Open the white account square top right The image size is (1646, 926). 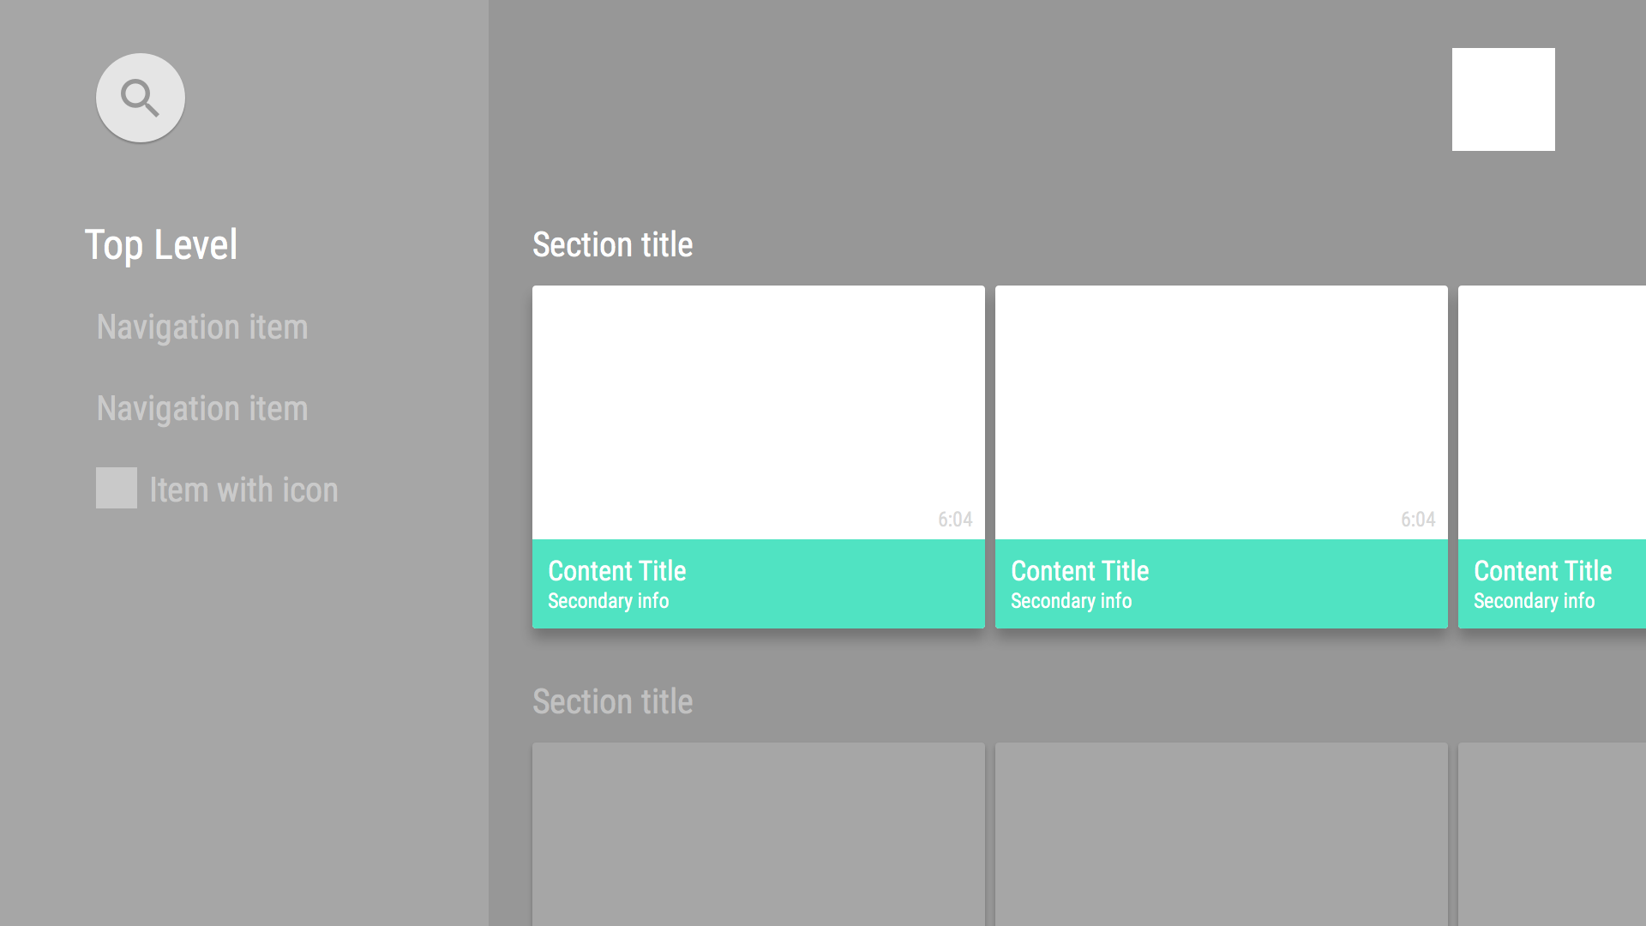(1503, 99)
